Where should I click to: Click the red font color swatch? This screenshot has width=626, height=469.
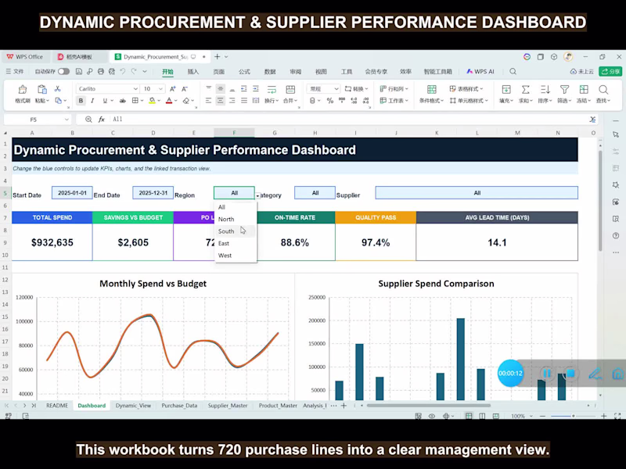point(169,101)
